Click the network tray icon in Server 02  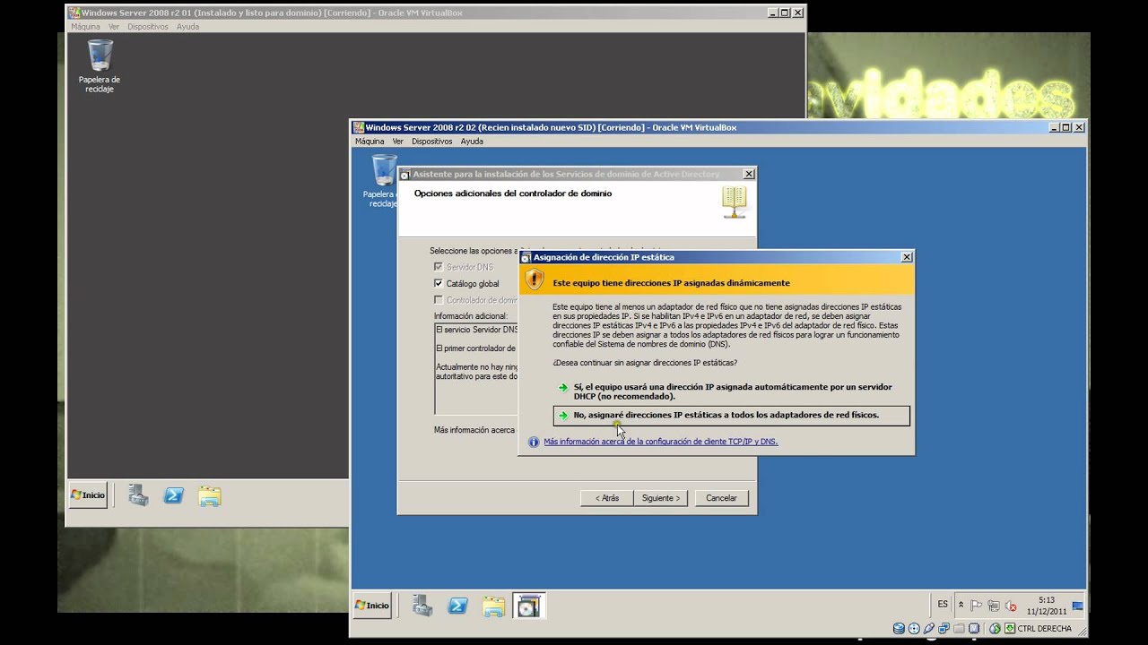click(995, 606)
